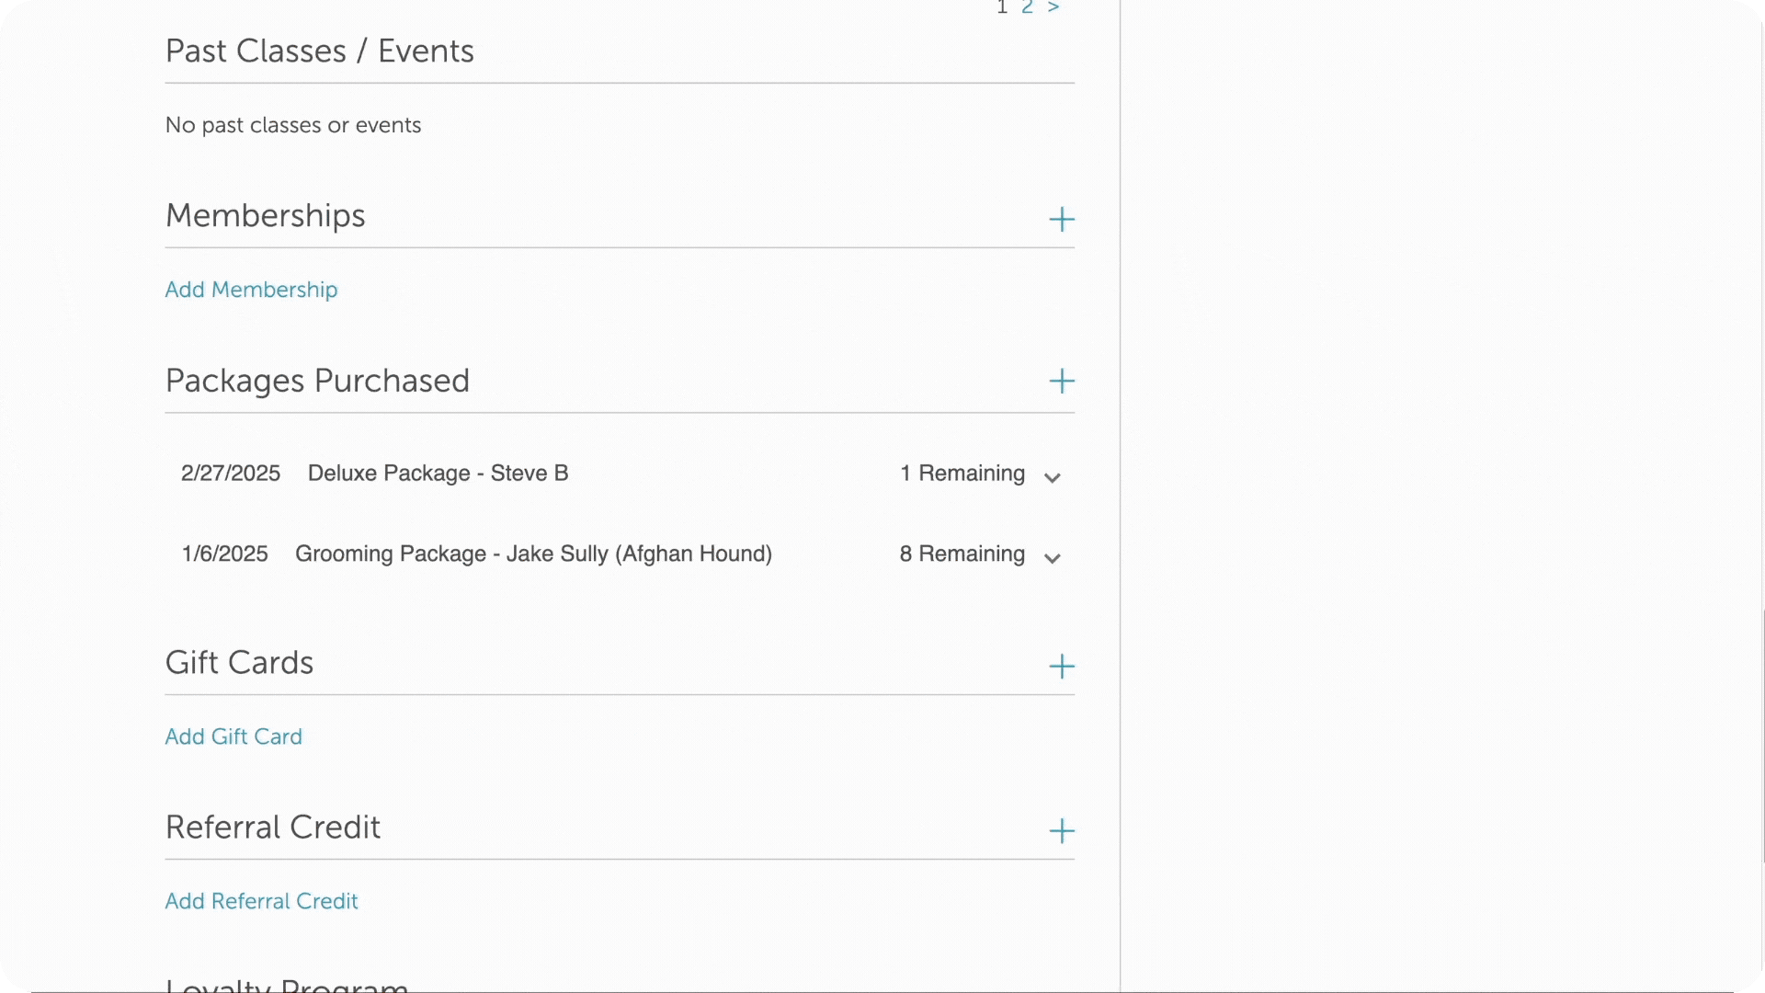
Task: Click the 8 Remaining label
Action: click(x=962, y=554)
